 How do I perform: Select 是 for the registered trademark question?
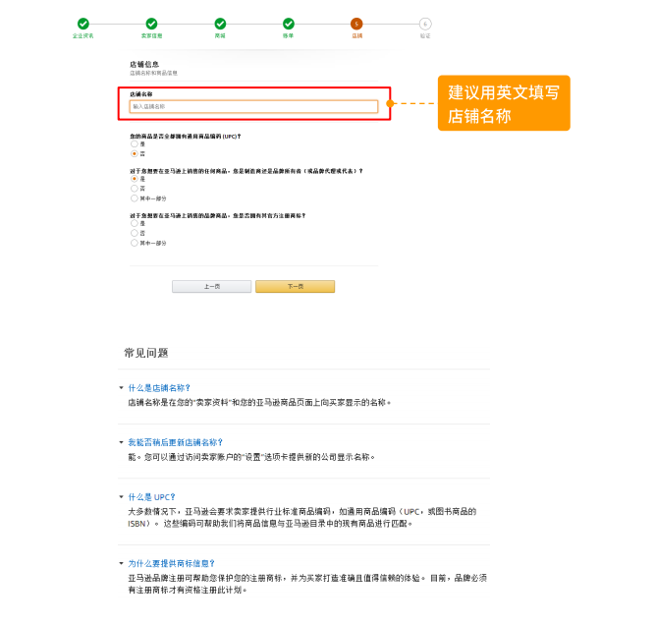pyautogui.click(x=134, y=223)
